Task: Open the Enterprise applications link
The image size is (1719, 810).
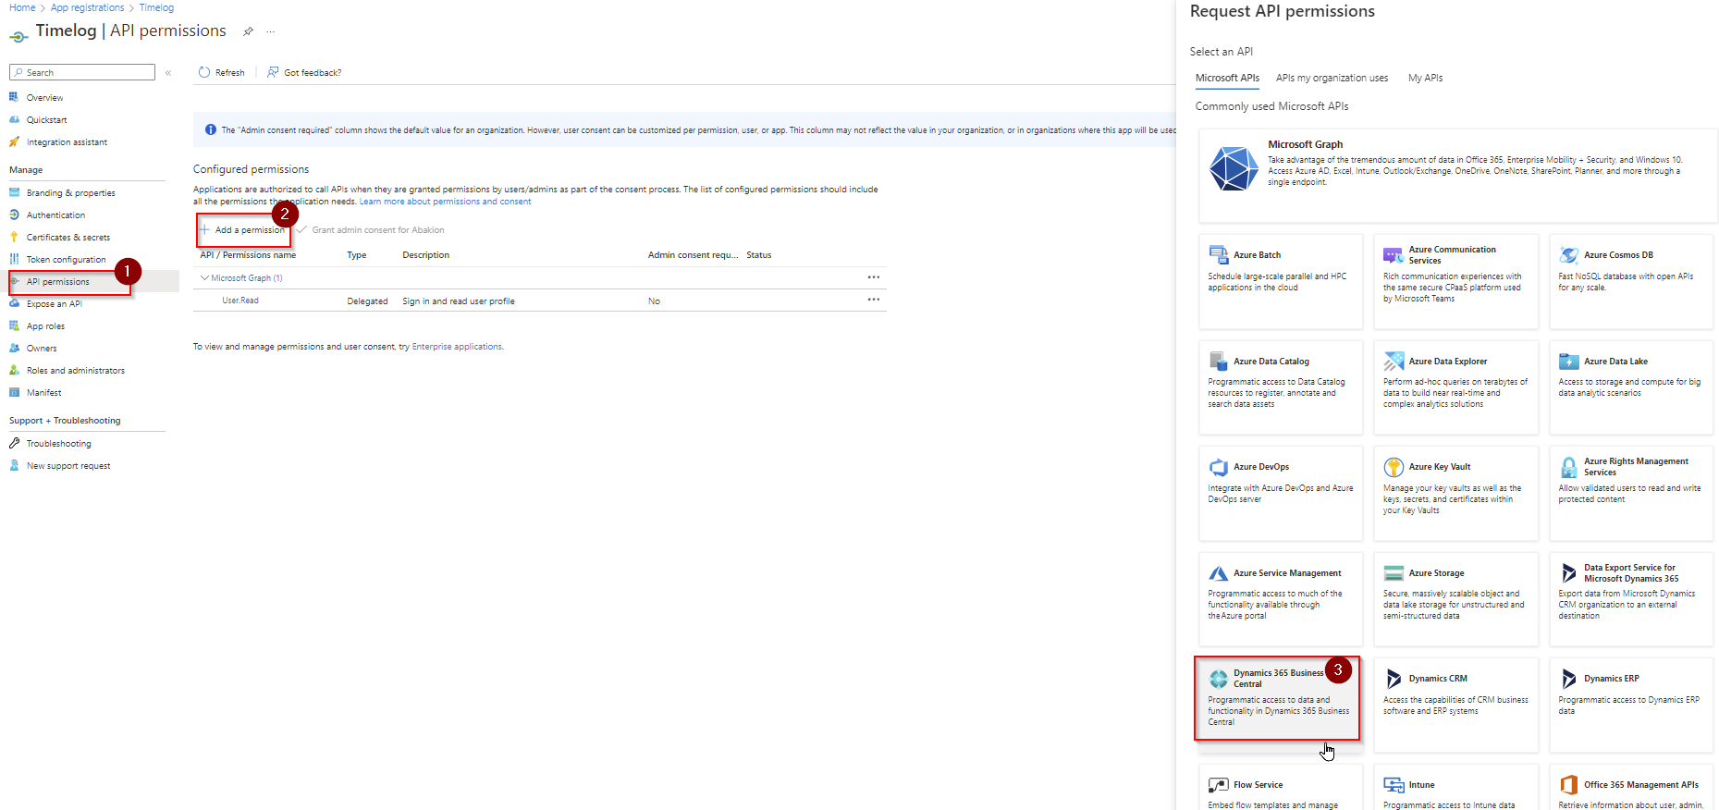Action: coord(457,347)
